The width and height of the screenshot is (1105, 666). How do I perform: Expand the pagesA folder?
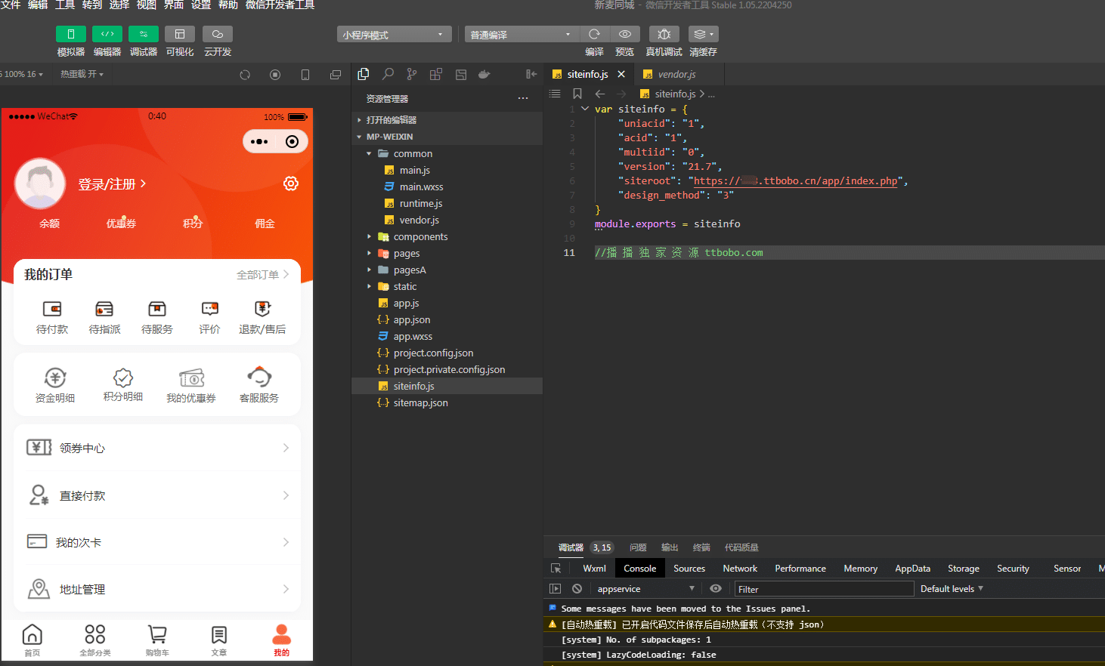point(447,270)
